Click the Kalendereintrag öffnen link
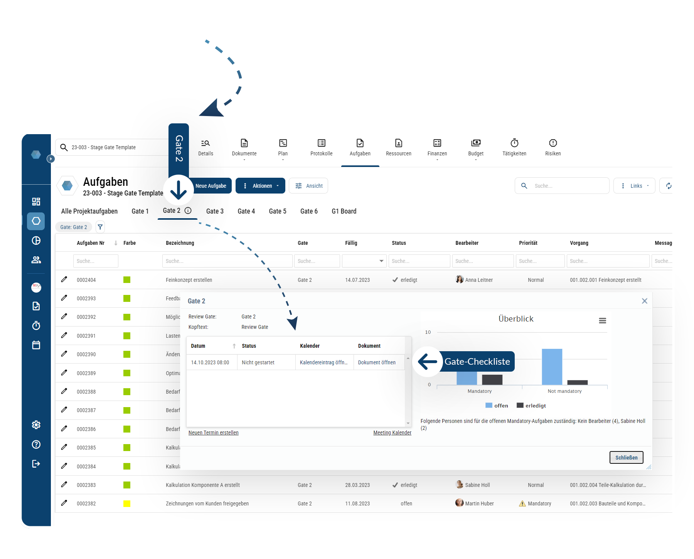The width and height of the screenshot is (694, 559). [323, 362]
